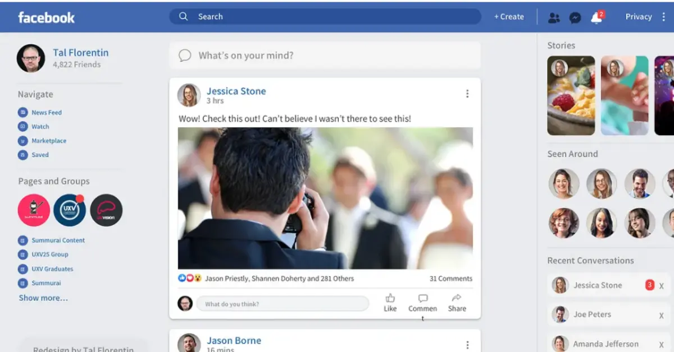Click the speech bubble in status box
The image size is (674, 352).
(185, 55)
